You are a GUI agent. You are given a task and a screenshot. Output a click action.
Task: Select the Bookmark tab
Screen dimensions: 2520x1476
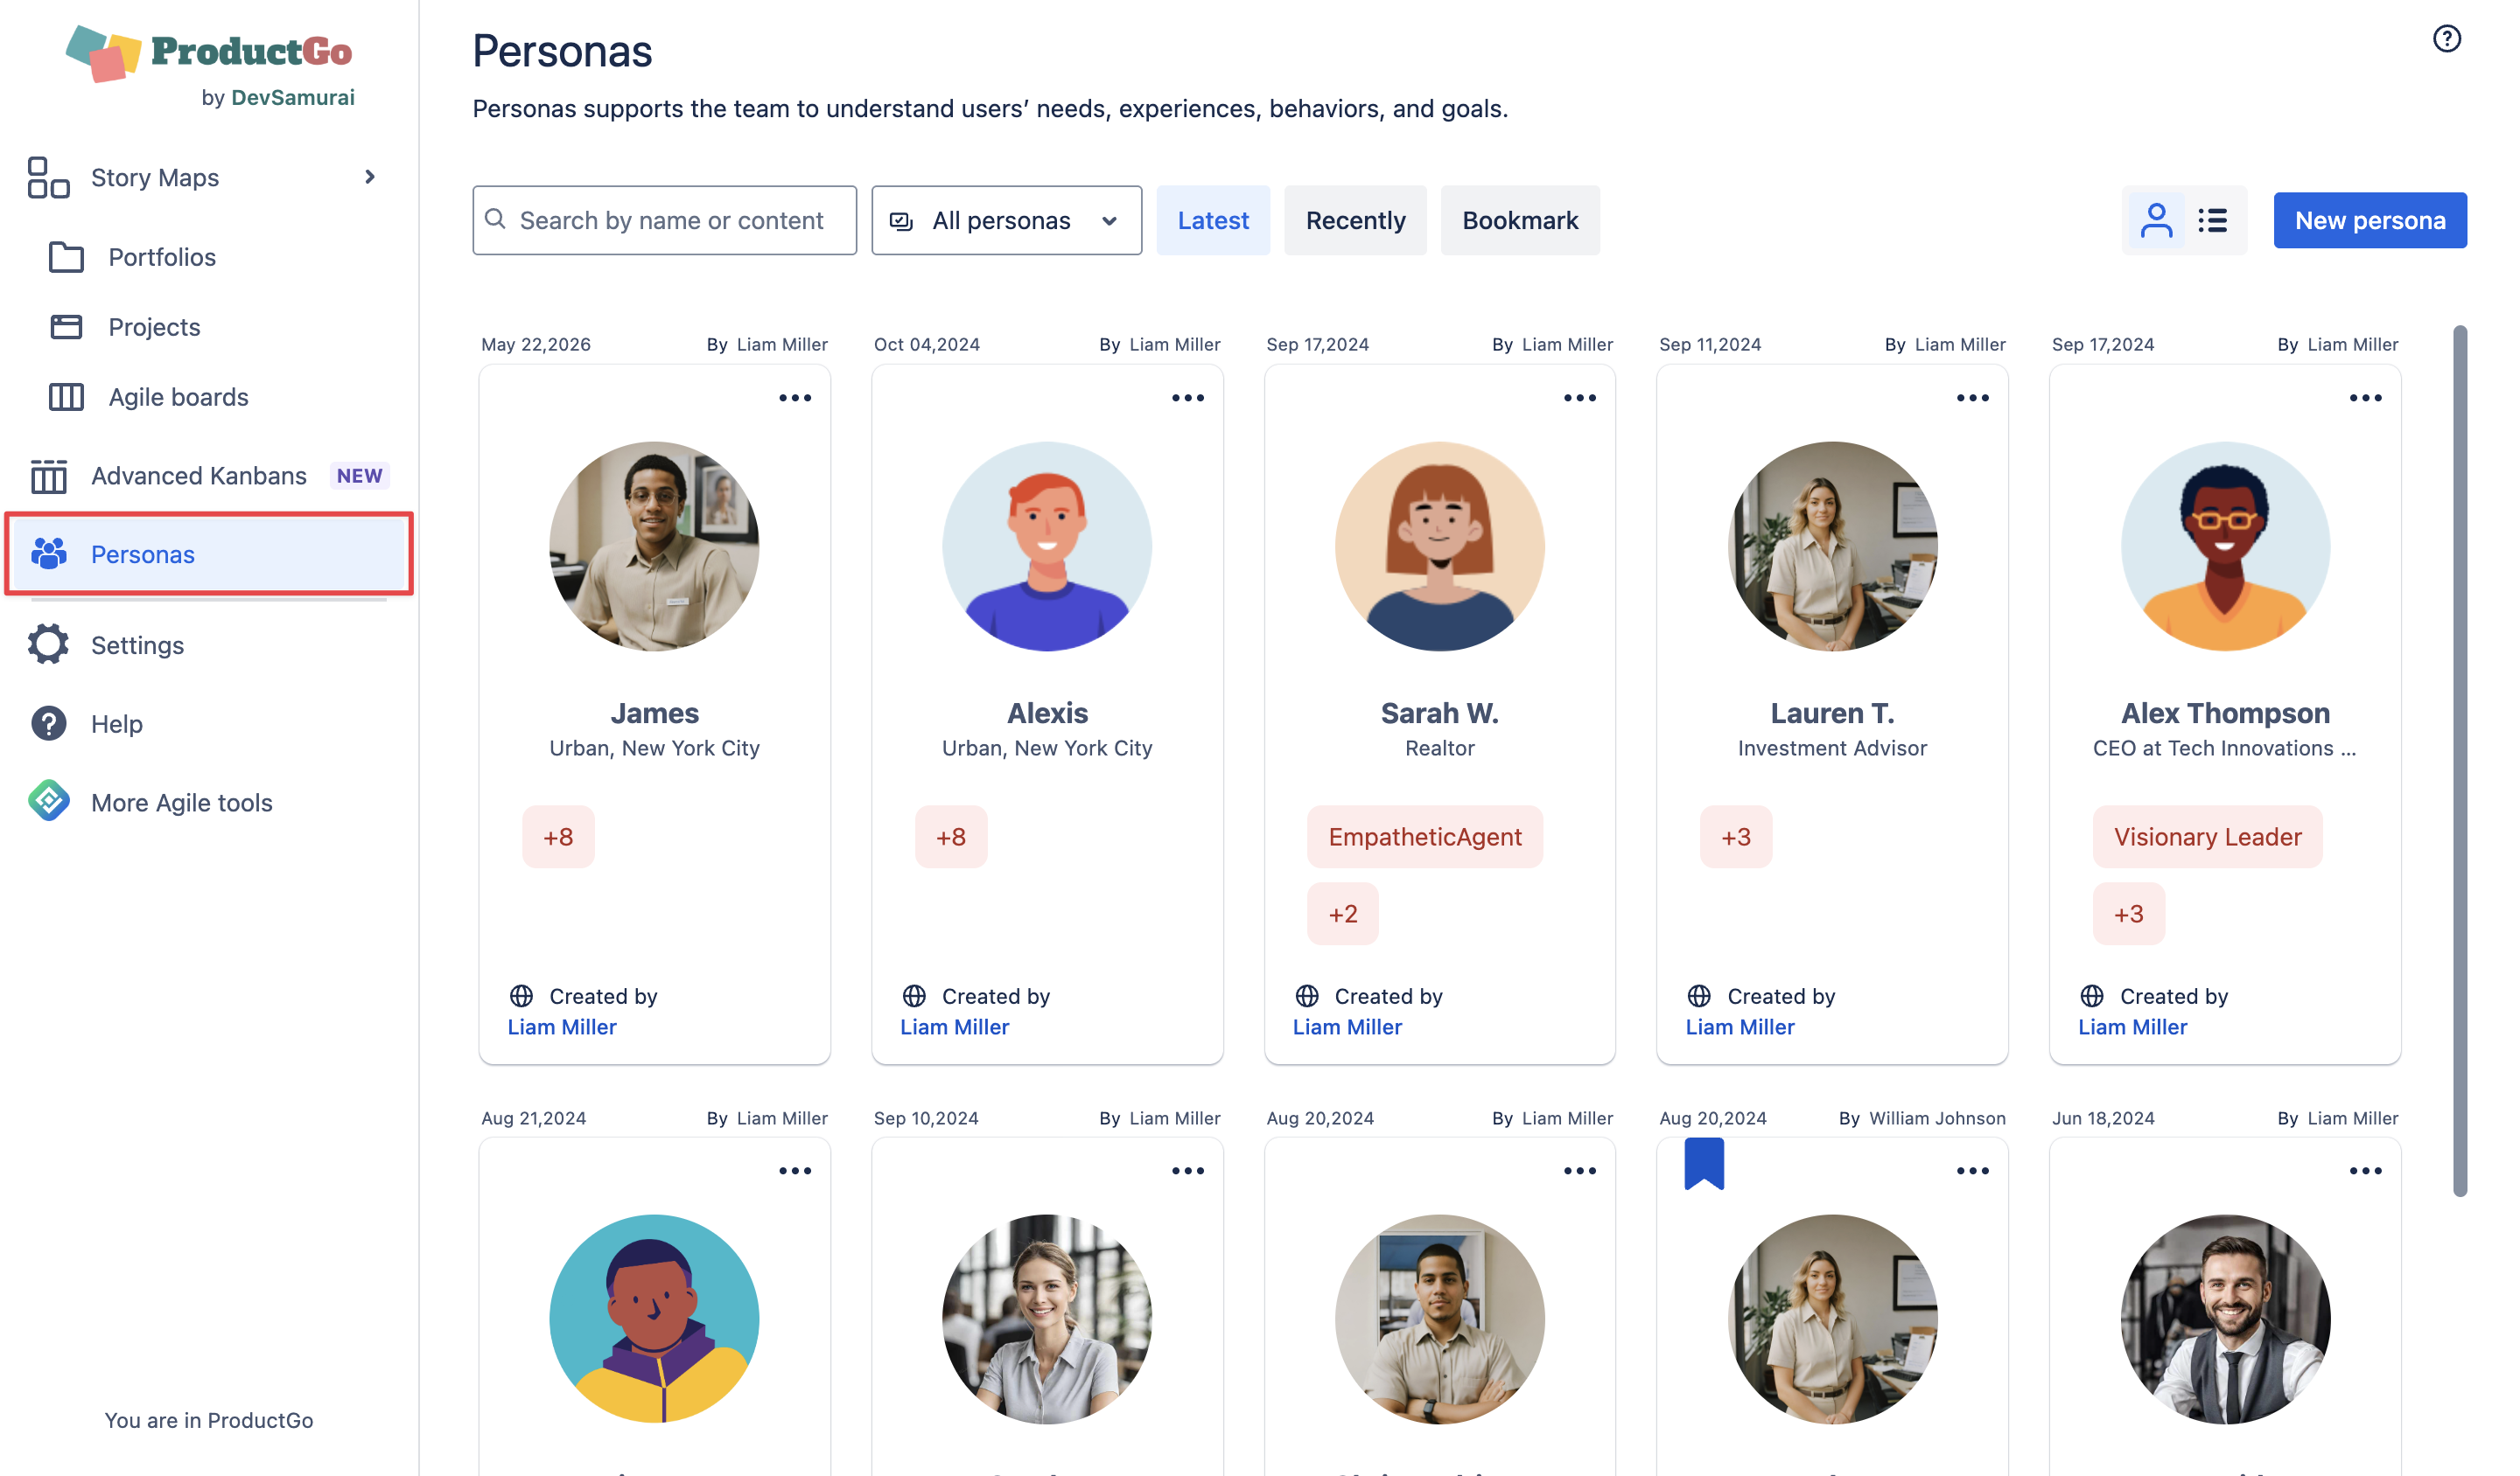[1519, 219]
